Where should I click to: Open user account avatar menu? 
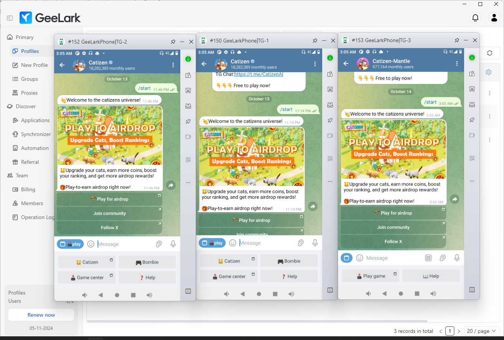(494, 18)
